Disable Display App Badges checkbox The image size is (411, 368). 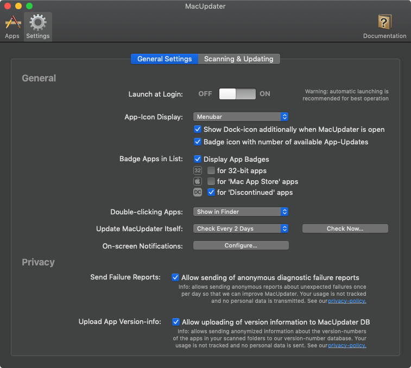click(x=198, y=159)
